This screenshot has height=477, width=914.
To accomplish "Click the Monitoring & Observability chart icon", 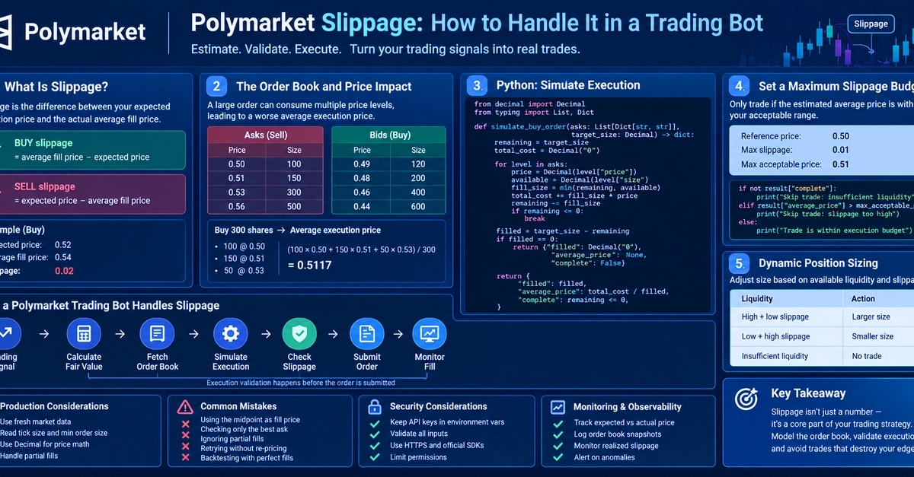I will 558,407.
